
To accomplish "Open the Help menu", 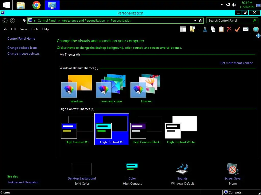I will [45, 29].
